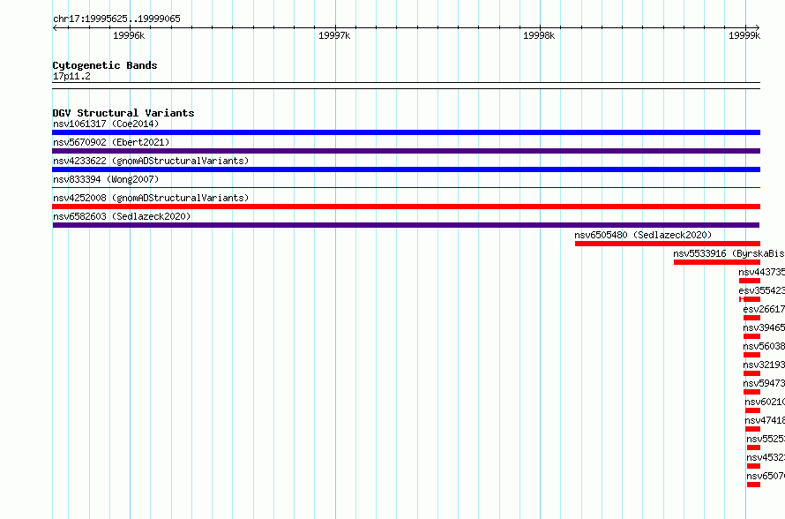
Task: Click the red bar under nsv39465
Action: [752, 336]
